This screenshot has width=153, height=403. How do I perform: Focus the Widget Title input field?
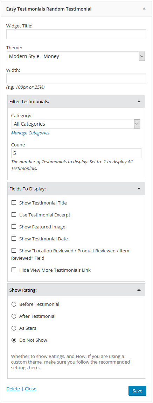pyautogui.click(x=76, y=34)
